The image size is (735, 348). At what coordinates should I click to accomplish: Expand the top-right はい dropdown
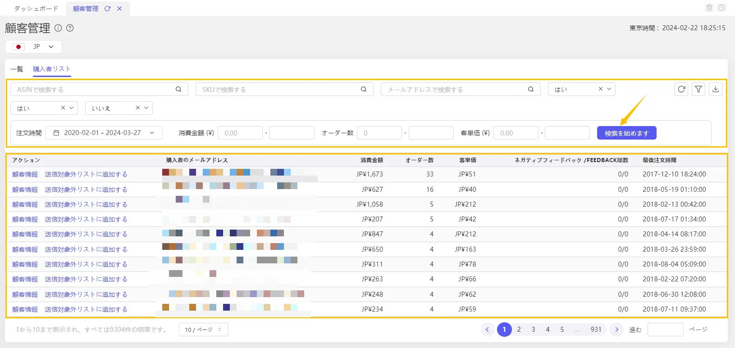pyautogui.click(x=609, y=89)
